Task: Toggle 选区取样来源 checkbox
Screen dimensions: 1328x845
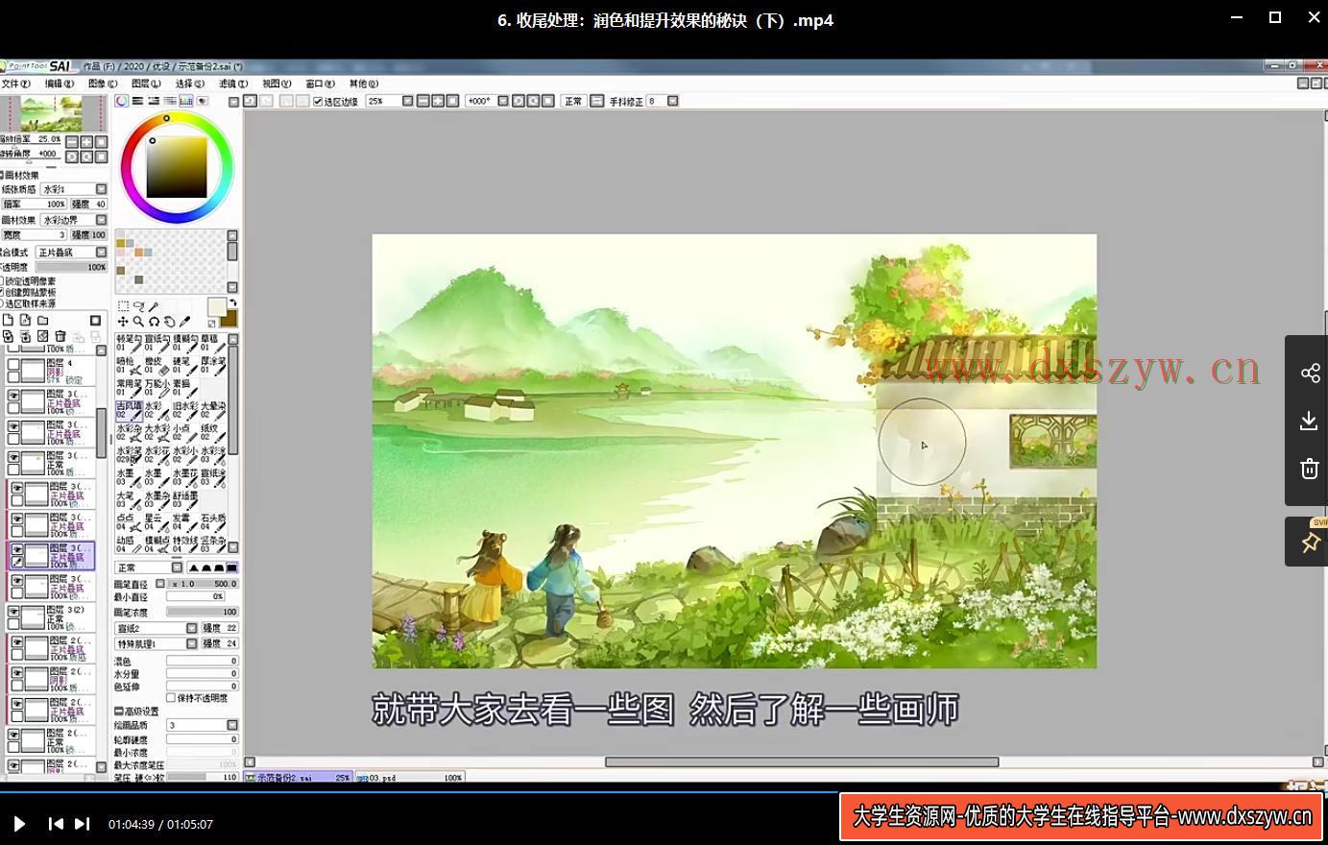Action: 2,303
